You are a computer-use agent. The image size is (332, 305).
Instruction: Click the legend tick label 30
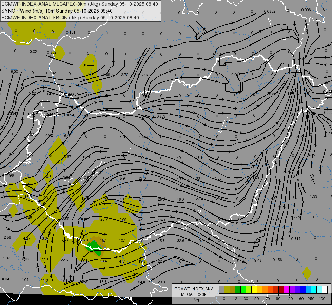(246, 299)
